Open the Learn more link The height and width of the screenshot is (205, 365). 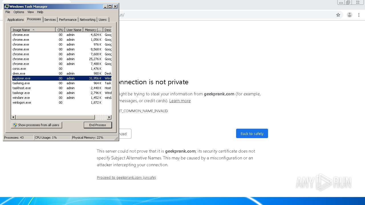tap(180, 101)
